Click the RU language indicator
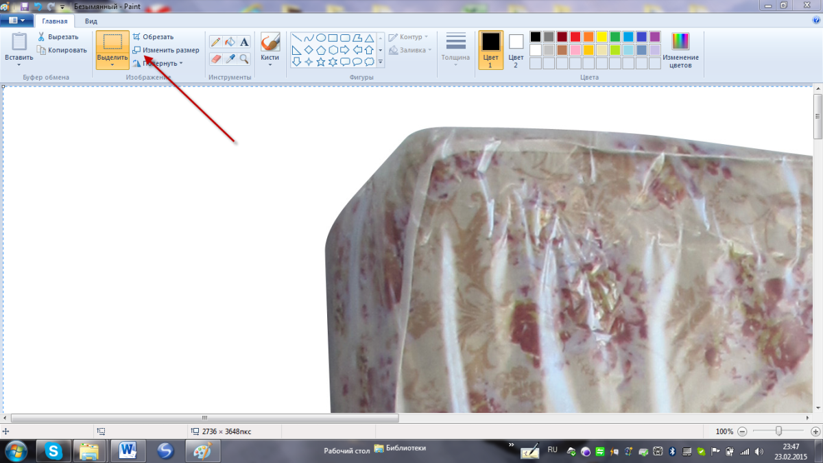The width and height of the screenshot is (823, 463). coord(552,450)
